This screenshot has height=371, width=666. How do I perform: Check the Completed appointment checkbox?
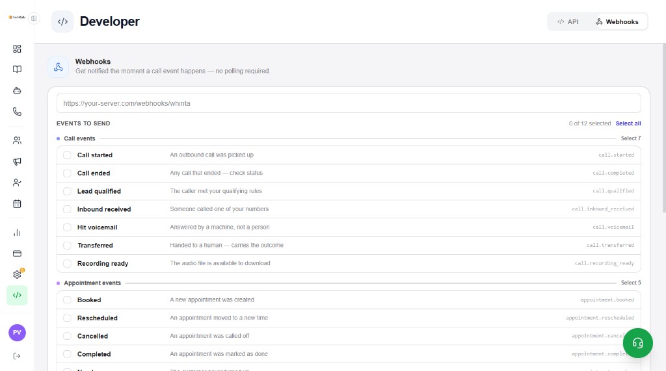coord(67,354)
